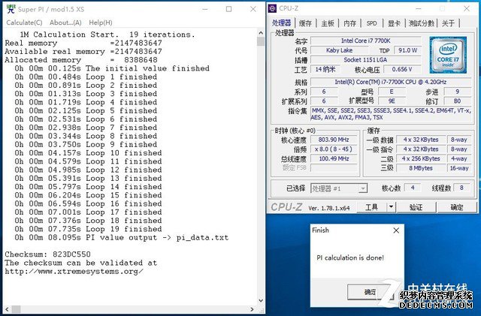Open the About...(A) menu in Super PI
Viewport: 481px width, 316px height.
(65, 23)
